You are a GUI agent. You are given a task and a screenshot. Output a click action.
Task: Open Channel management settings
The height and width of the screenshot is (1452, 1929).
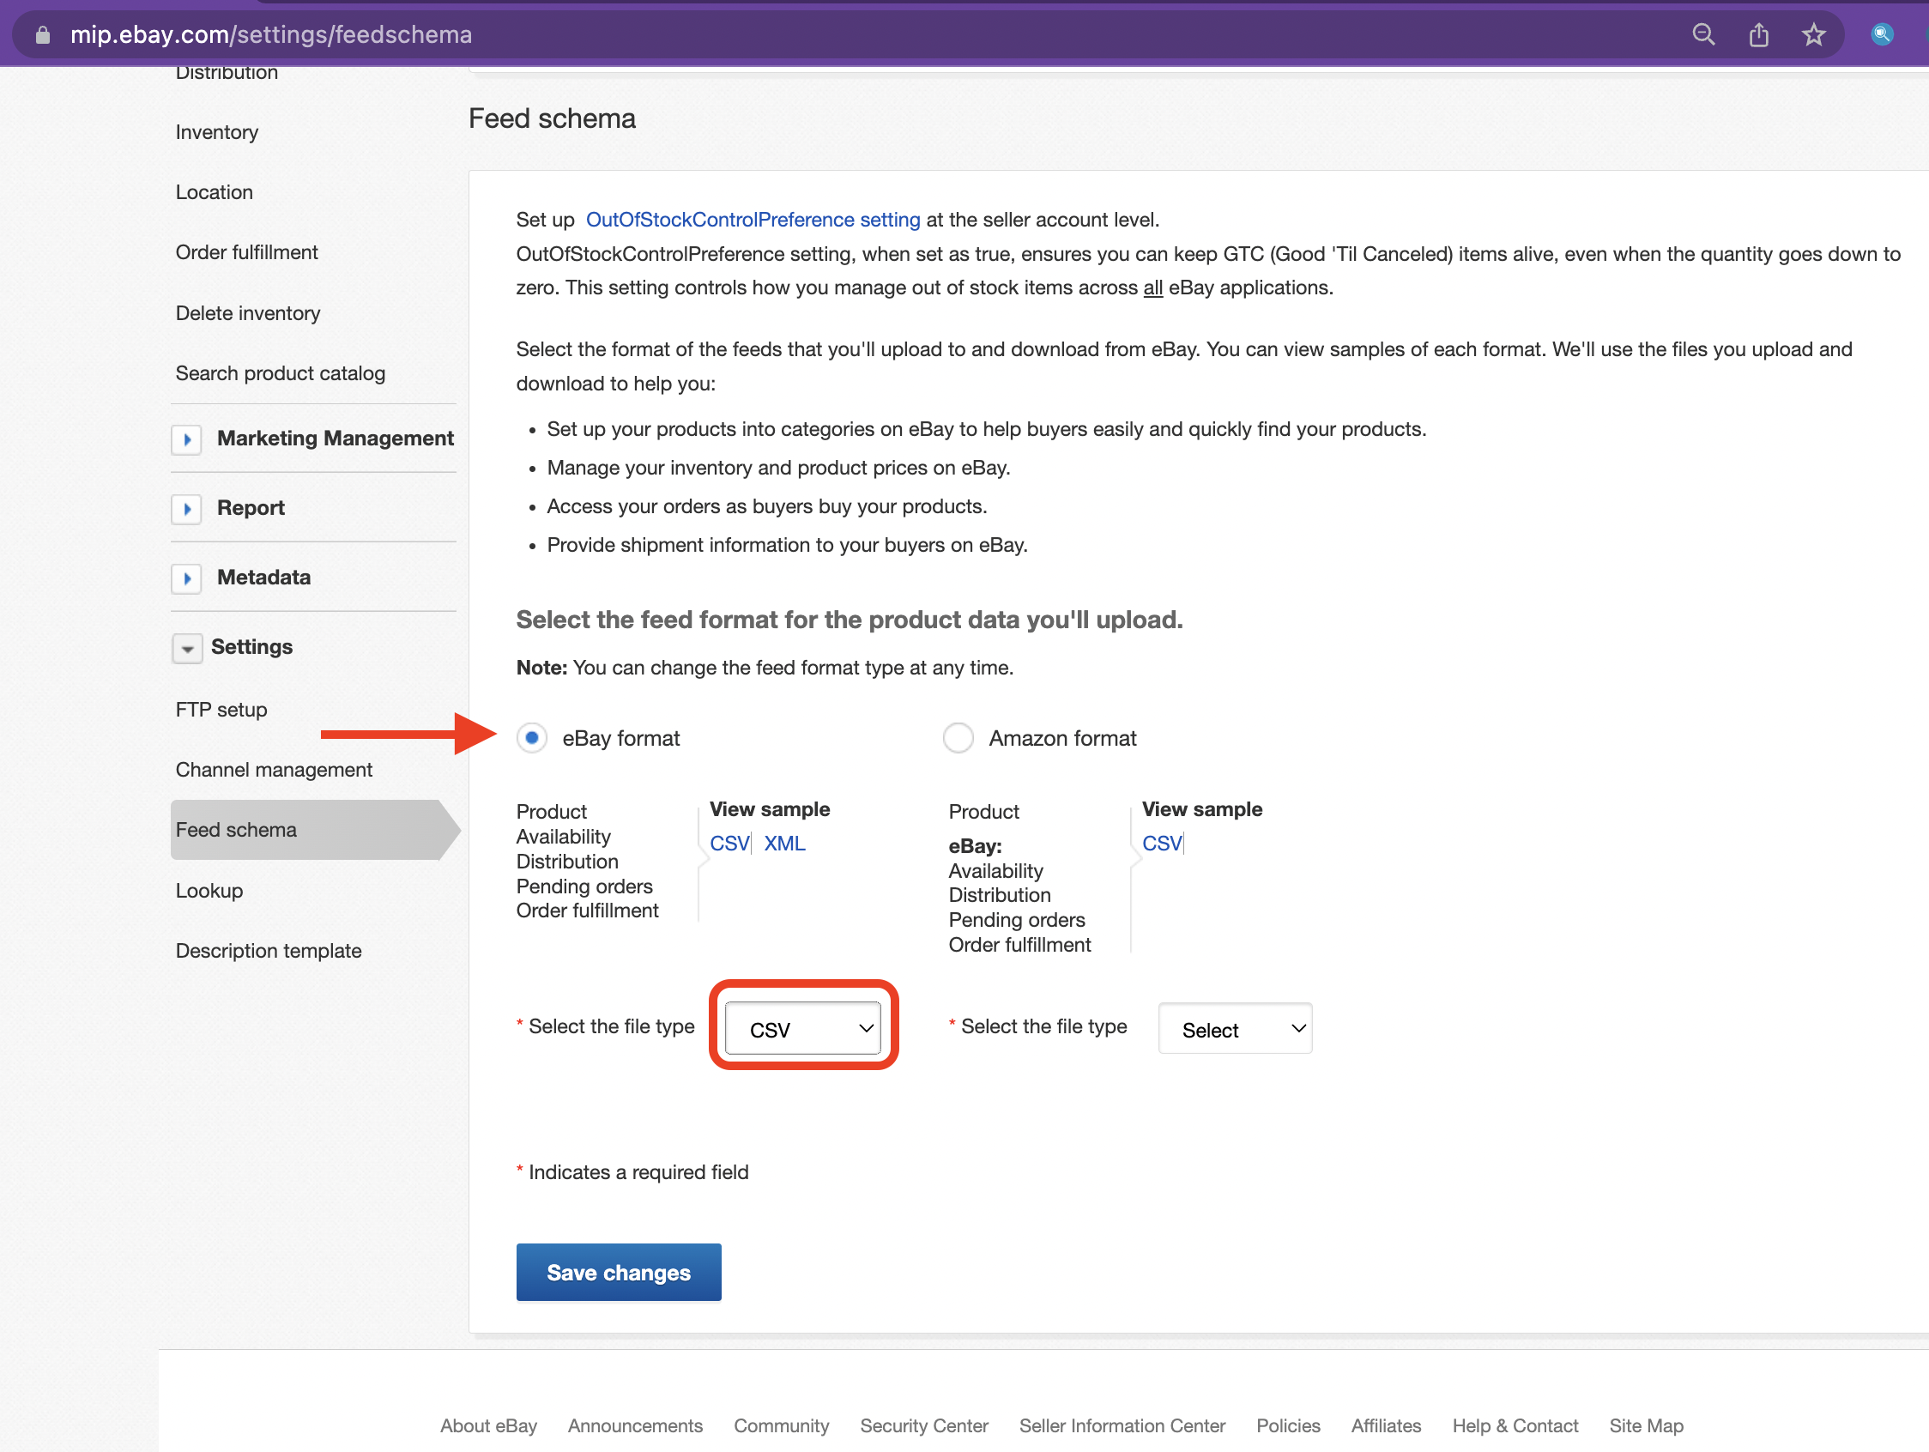pos(274,770)
